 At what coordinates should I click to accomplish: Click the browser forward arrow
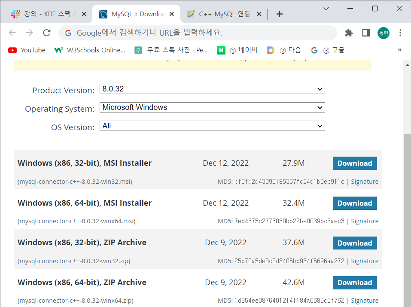pos(29,33)
